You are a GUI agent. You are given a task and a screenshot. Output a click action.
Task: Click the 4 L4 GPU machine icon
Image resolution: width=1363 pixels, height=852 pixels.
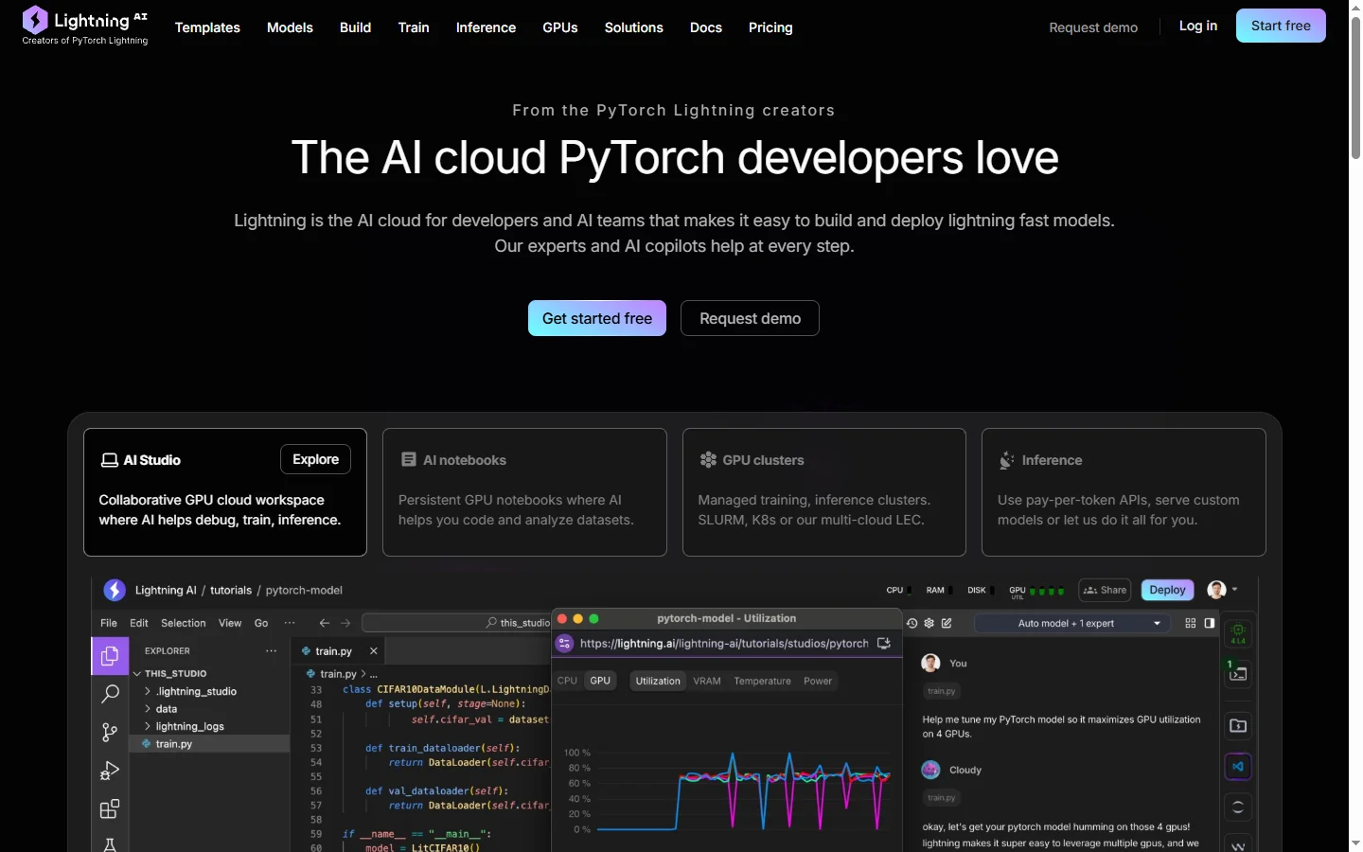pyautogui.click(x=1238, y=633)
